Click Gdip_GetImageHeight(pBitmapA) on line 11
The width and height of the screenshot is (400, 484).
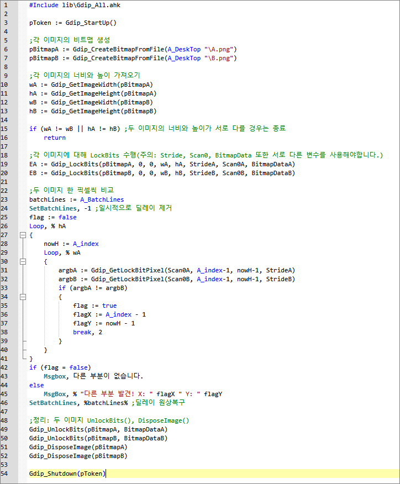pos(104,93)
